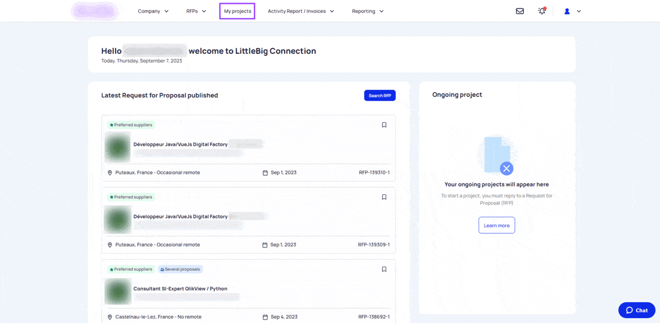Go to My projects
The image size is (660, 323).
point(237,11)
